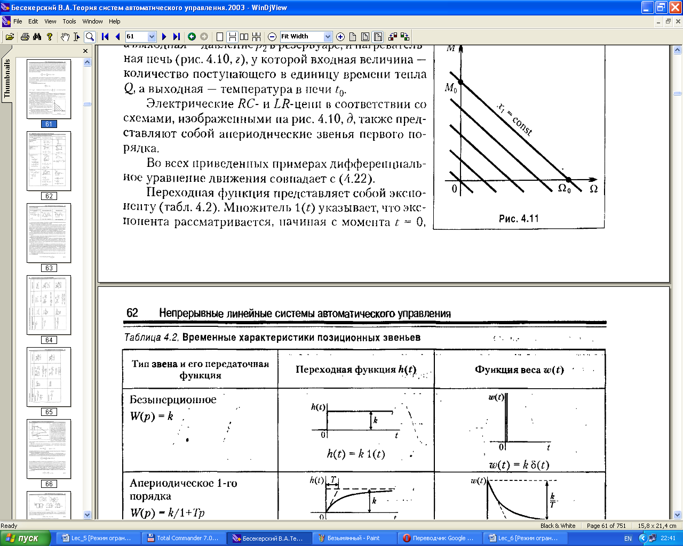Viewport: 683px width, 546px height.
Task: Switch to facing pages layout
Action: [x=244, y=37]
